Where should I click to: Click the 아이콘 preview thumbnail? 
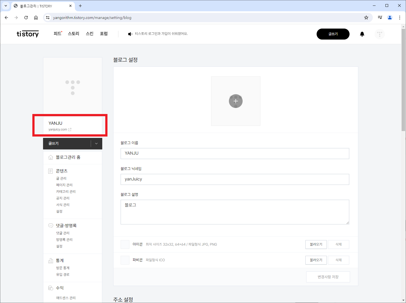point(125,244)
